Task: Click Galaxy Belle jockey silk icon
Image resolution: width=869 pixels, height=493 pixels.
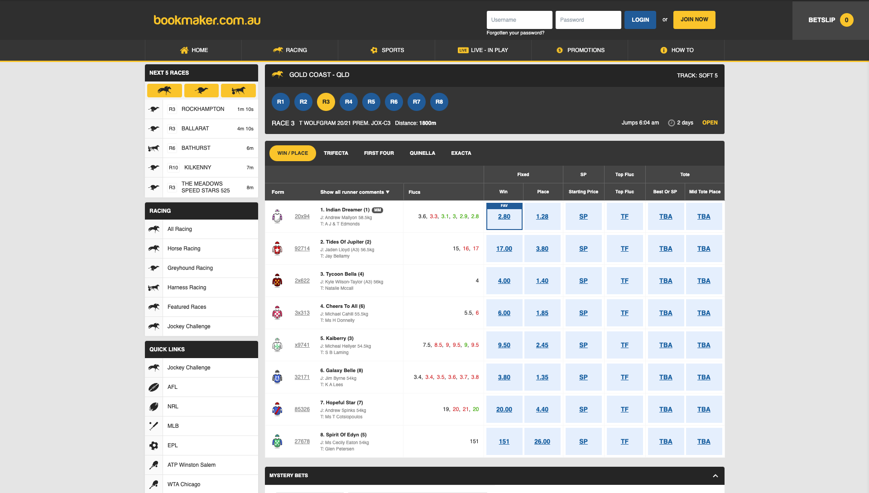Action: tap(277, 377)
